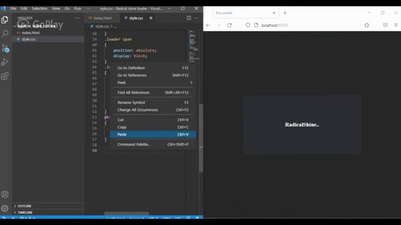401x225 pixels.
Task: Open the Selection menu
Action: click(39, 8)
